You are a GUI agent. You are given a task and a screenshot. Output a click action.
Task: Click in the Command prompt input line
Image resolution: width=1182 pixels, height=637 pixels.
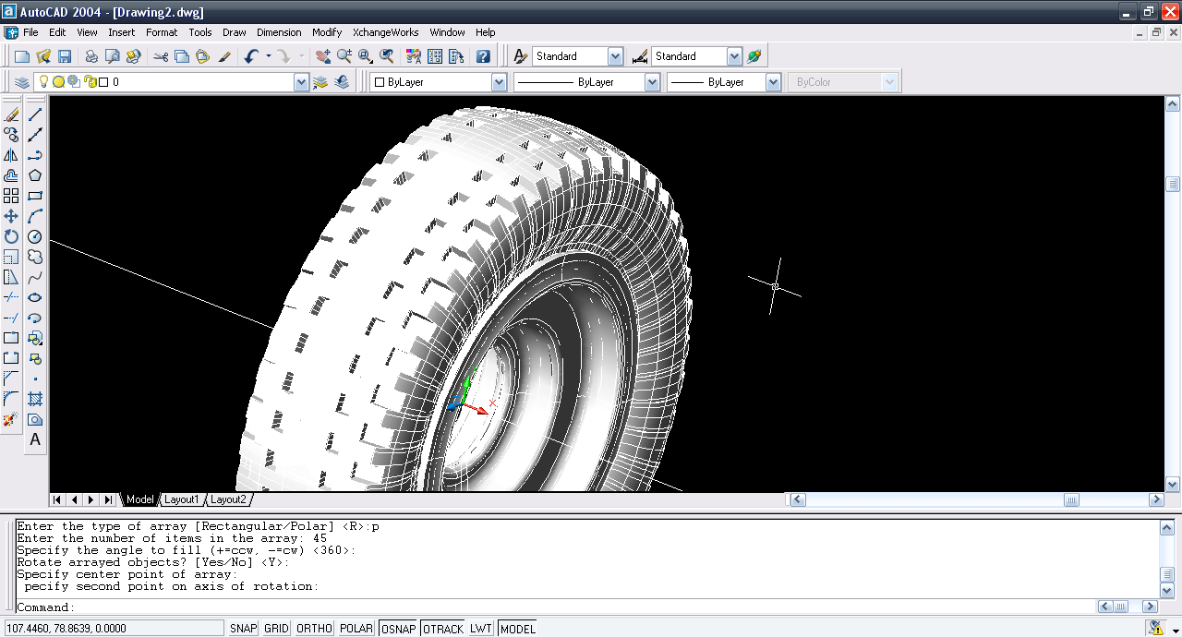tap(554, 607)
